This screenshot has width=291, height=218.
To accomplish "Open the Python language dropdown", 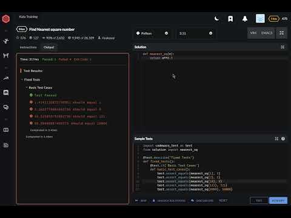I will 152,33.
